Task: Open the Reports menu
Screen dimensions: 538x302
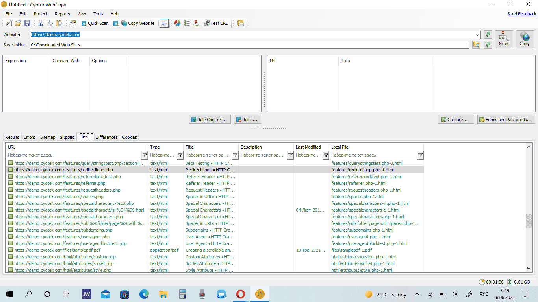Action: pos(62,14)
